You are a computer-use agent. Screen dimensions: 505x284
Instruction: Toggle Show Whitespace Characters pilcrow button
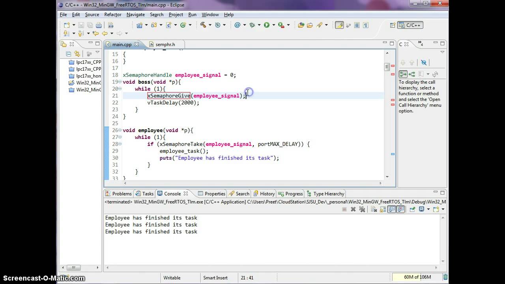point(366,25)
